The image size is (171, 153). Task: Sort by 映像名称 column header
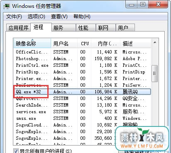point(32,44)
